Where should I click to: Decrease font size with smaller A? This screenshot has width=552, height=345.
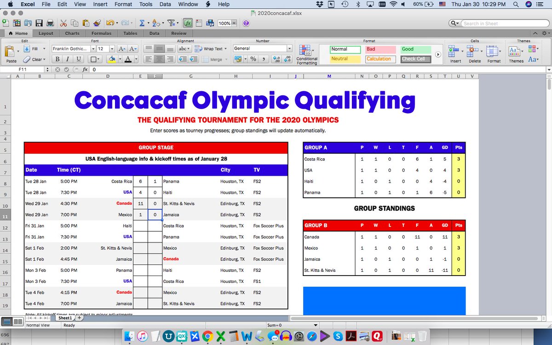click(x=133, y=49)
